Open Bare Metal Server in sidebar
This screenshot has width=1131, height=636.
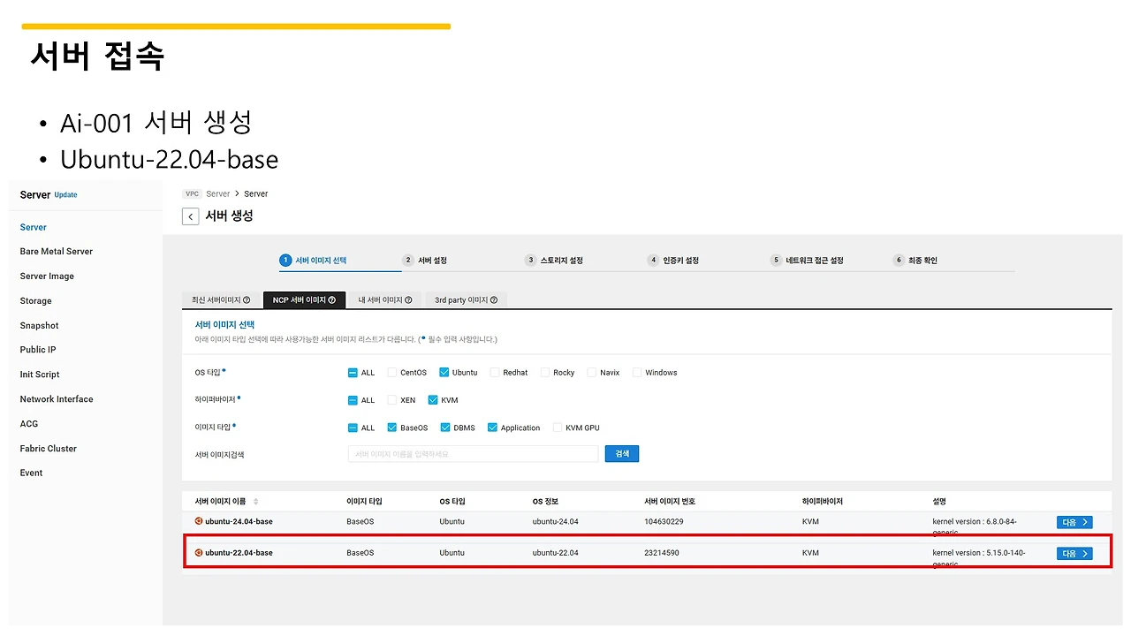point(57,252)
